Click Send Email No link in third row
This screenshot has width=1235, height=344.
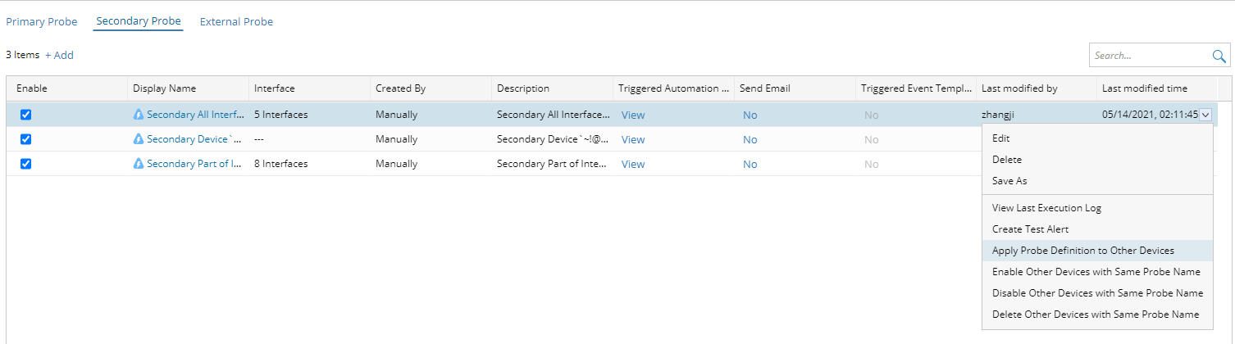point(750,164)
